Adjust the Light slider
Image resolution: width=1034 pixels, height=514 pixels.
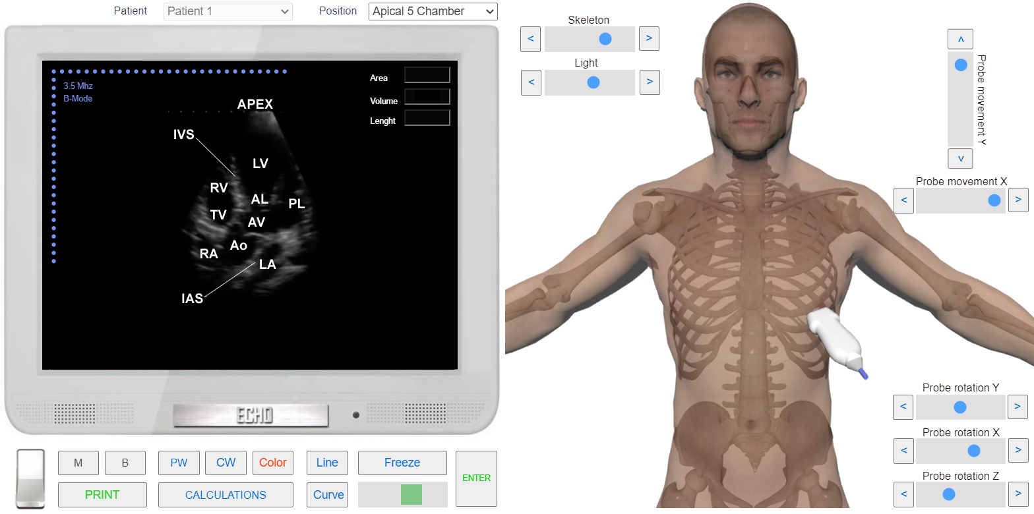click(590, 82)
